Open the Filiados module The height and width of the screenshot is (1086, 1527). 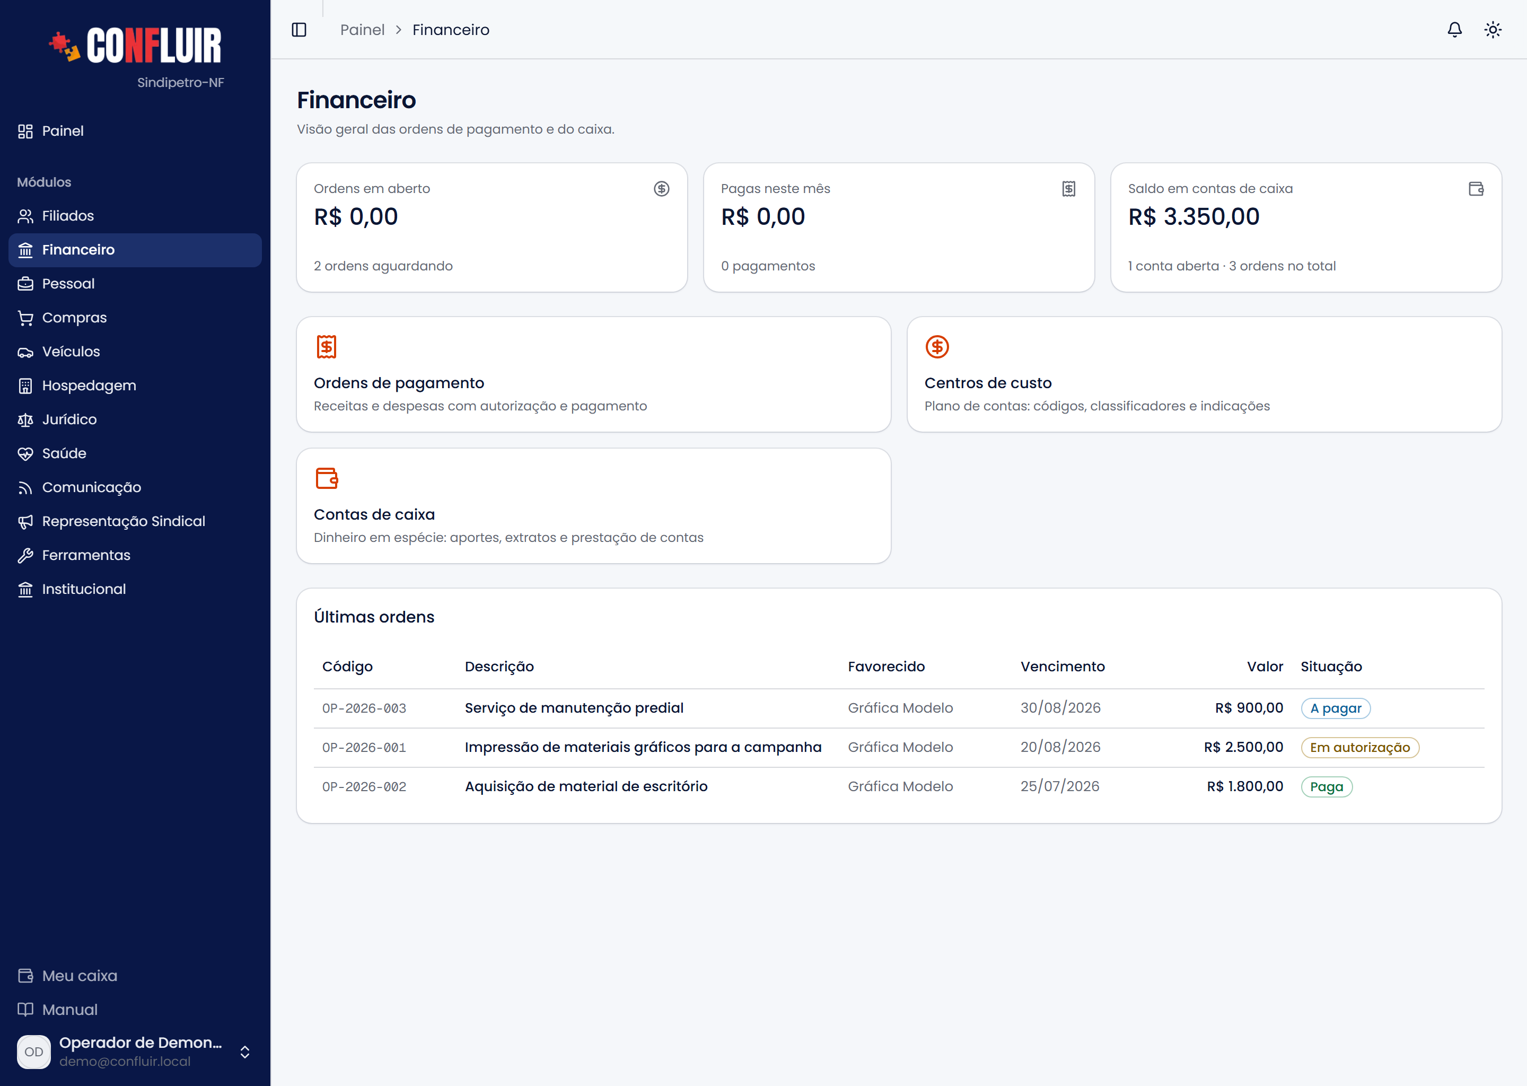[x=135, y=216]
